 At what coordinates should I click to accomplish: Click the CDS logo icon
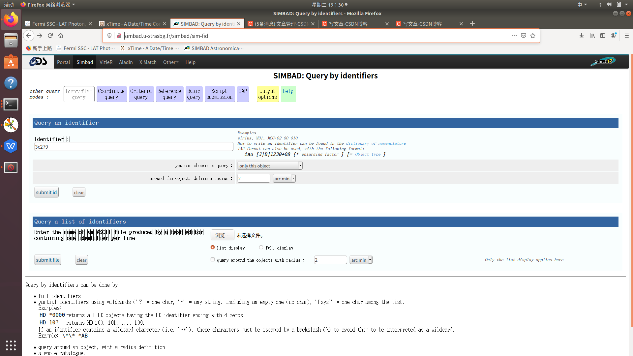pos(38,62)
